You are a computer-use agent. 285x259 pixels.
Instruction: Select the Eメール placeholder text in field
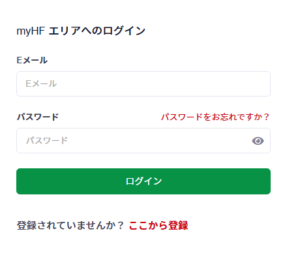(41, 84)
